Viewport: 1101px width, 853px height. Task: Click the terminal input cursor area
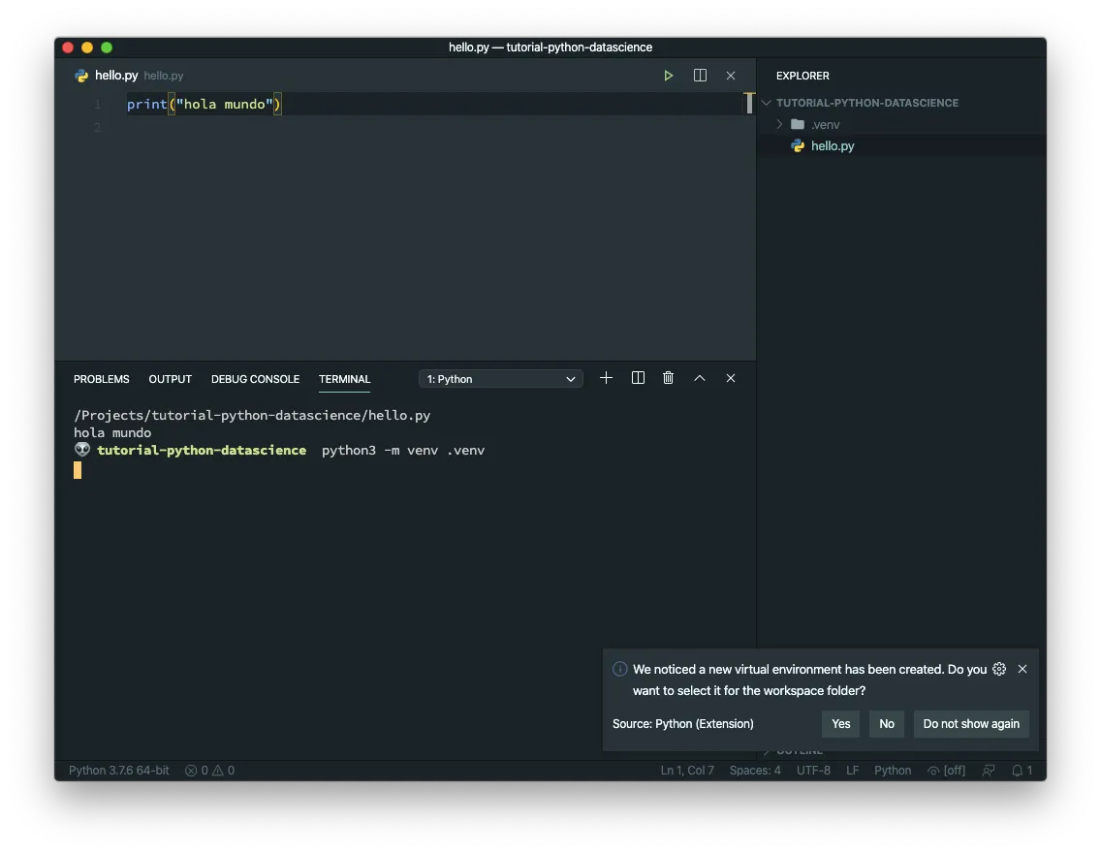(x=78, y=470)
